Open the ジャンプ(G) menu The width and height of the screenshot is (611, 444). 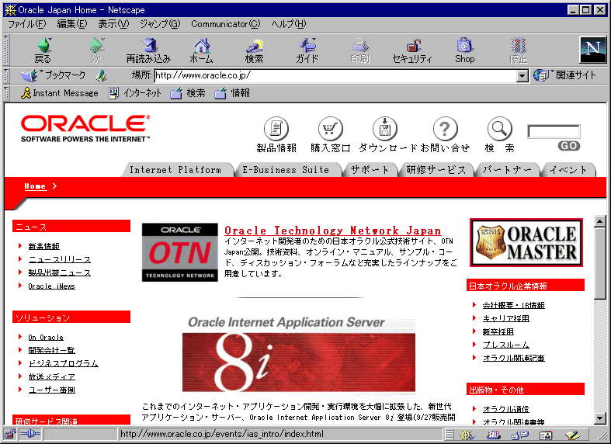coord(160,24)
